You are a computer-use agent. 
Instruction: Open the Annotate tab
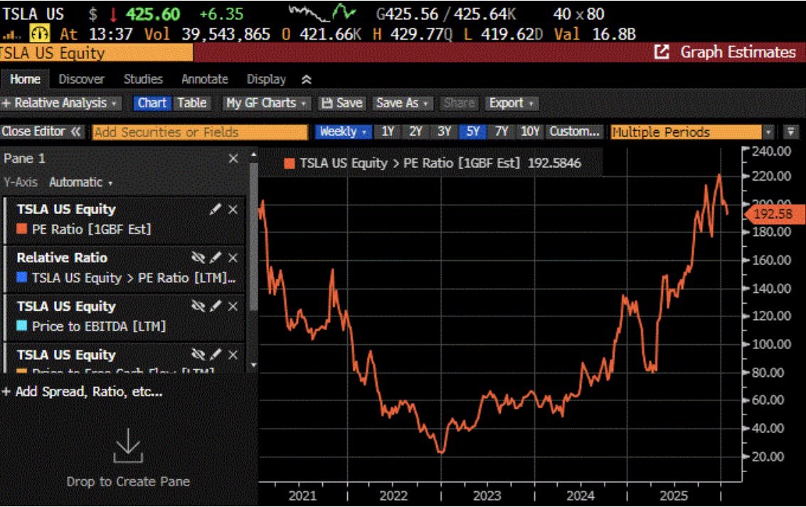click(x=204, y=80)
